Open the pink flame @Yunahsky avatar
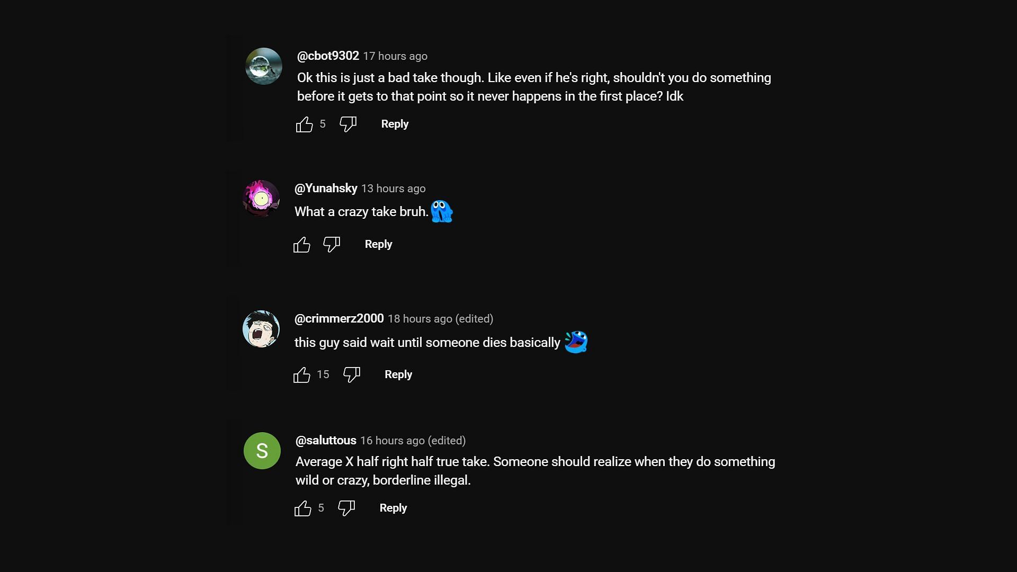 pos(261,199)
